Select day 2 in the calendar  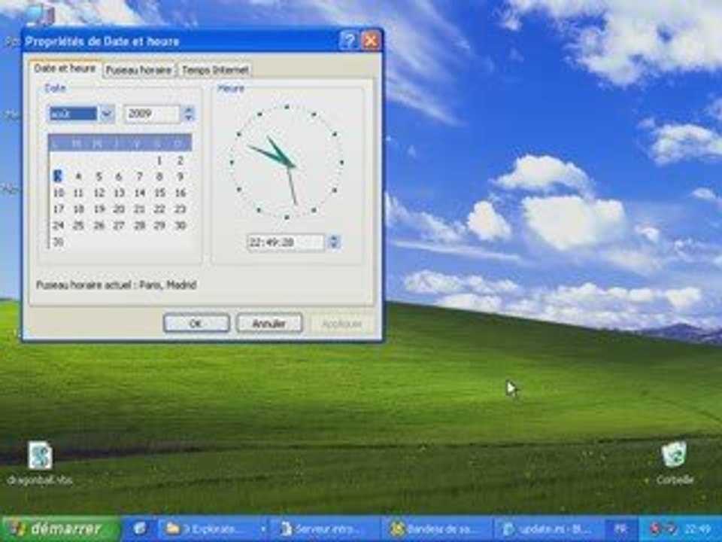pos(180,160)
